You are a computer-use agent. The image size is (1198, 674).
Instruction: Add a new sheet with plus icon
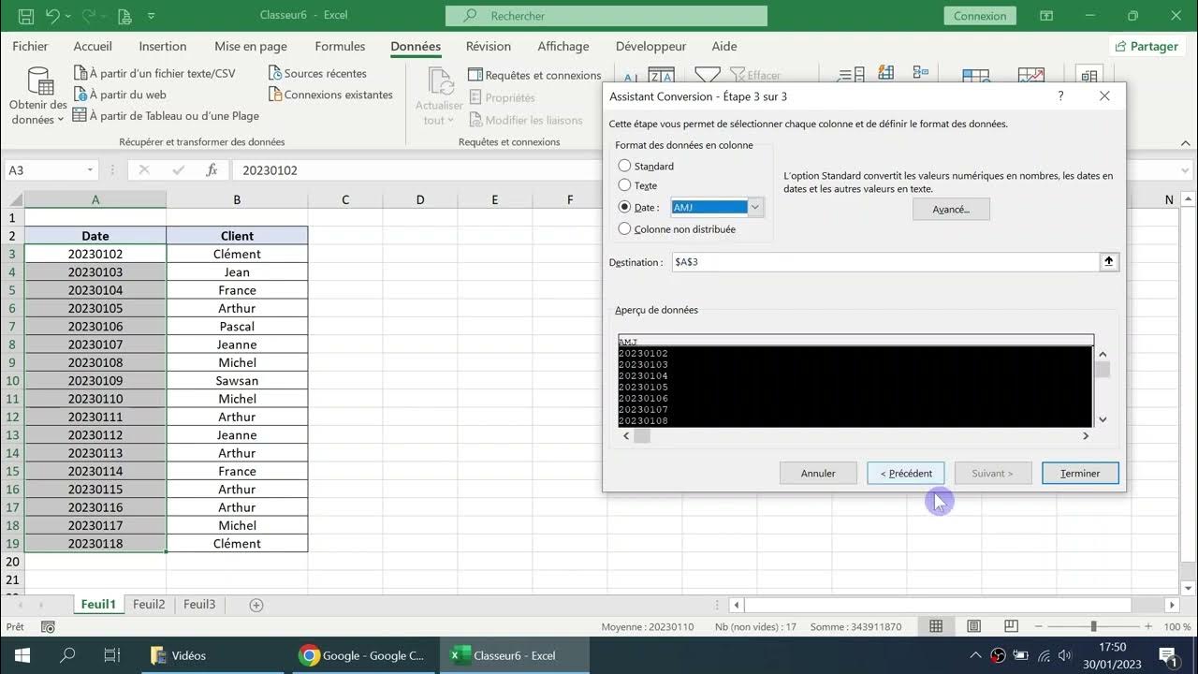click(256, 605)
